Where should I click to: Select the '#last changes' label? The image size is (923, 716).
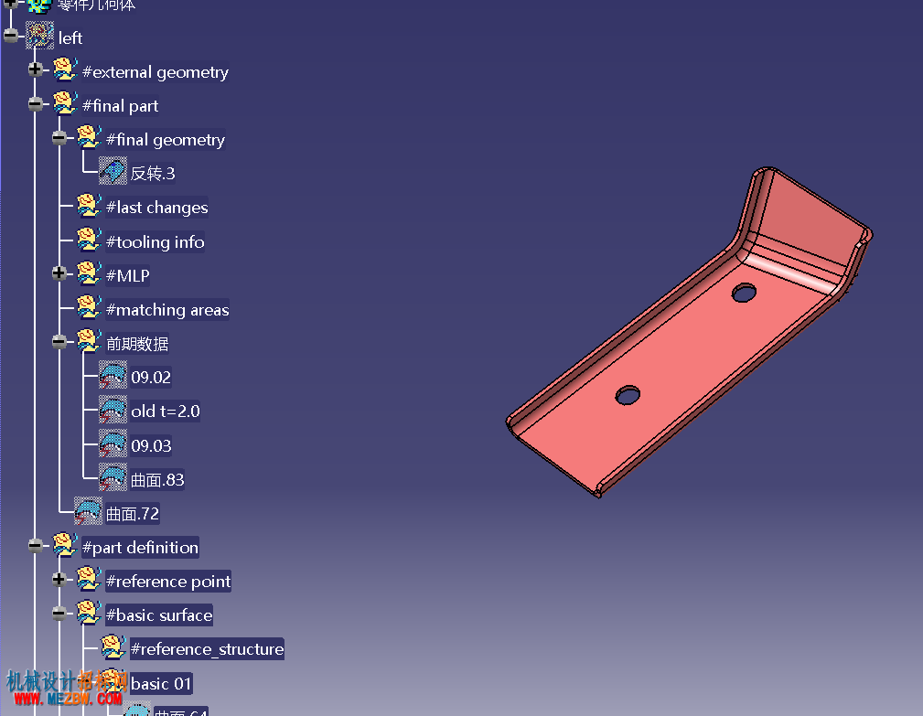coord(156,208)
